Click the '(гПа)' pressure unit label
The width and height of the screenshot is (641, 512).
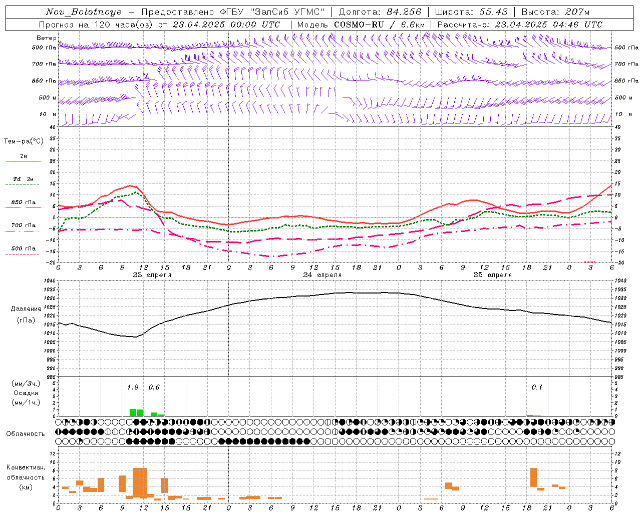coord(26,320)
